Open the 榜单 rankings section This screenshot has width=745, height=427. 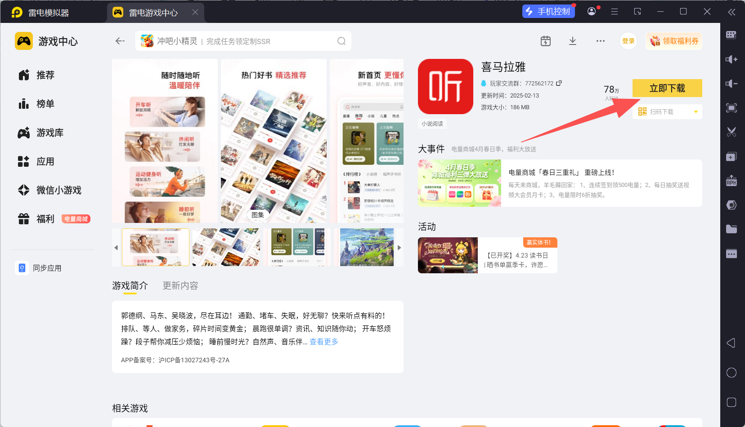(36, 104)
